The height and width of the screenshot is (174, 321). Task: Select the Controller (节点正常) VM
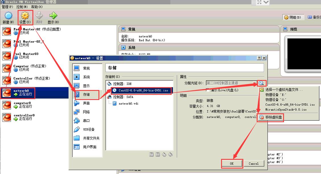tap(34, 80)
